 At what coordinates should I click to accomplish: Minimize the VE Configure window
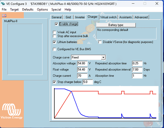[x=133, y=4]
